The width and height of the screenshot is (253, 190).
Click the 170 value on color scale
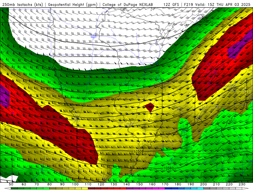pyautogui.click(x=165, y=184)
